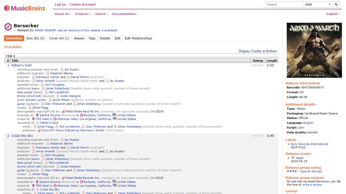This screenshot has height=194, width=346.
Task: Click the English language link in Additional details
Action: [308, 123]
